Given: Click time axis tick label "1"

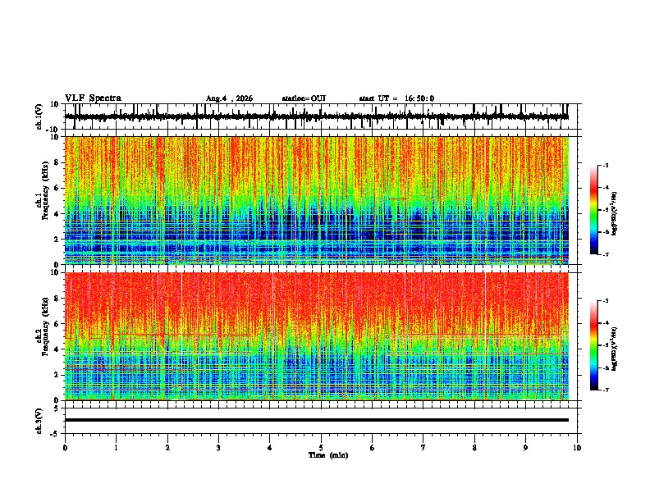Looking at the screenshot, I should (116, 448).
